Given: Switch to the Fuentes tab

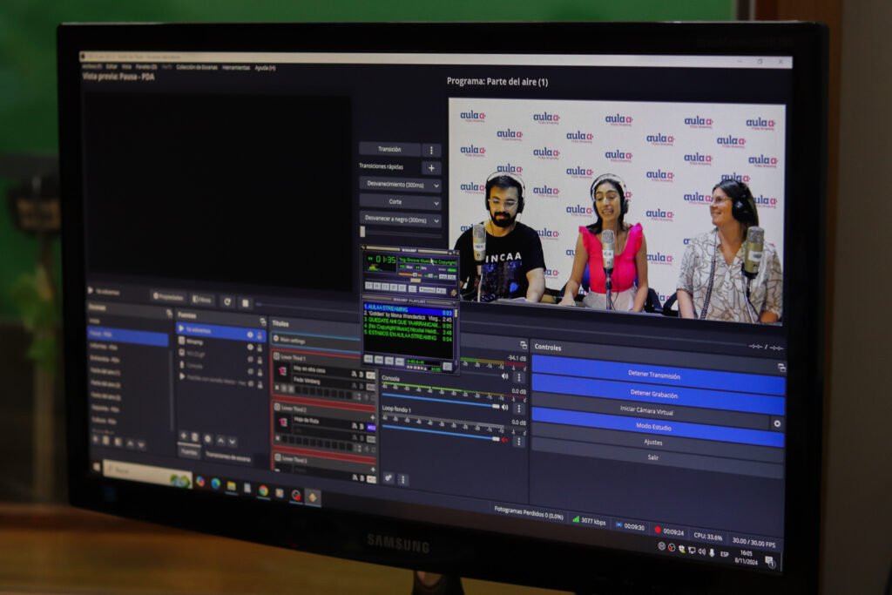Looking at the screenshot, I should [189, 452].
